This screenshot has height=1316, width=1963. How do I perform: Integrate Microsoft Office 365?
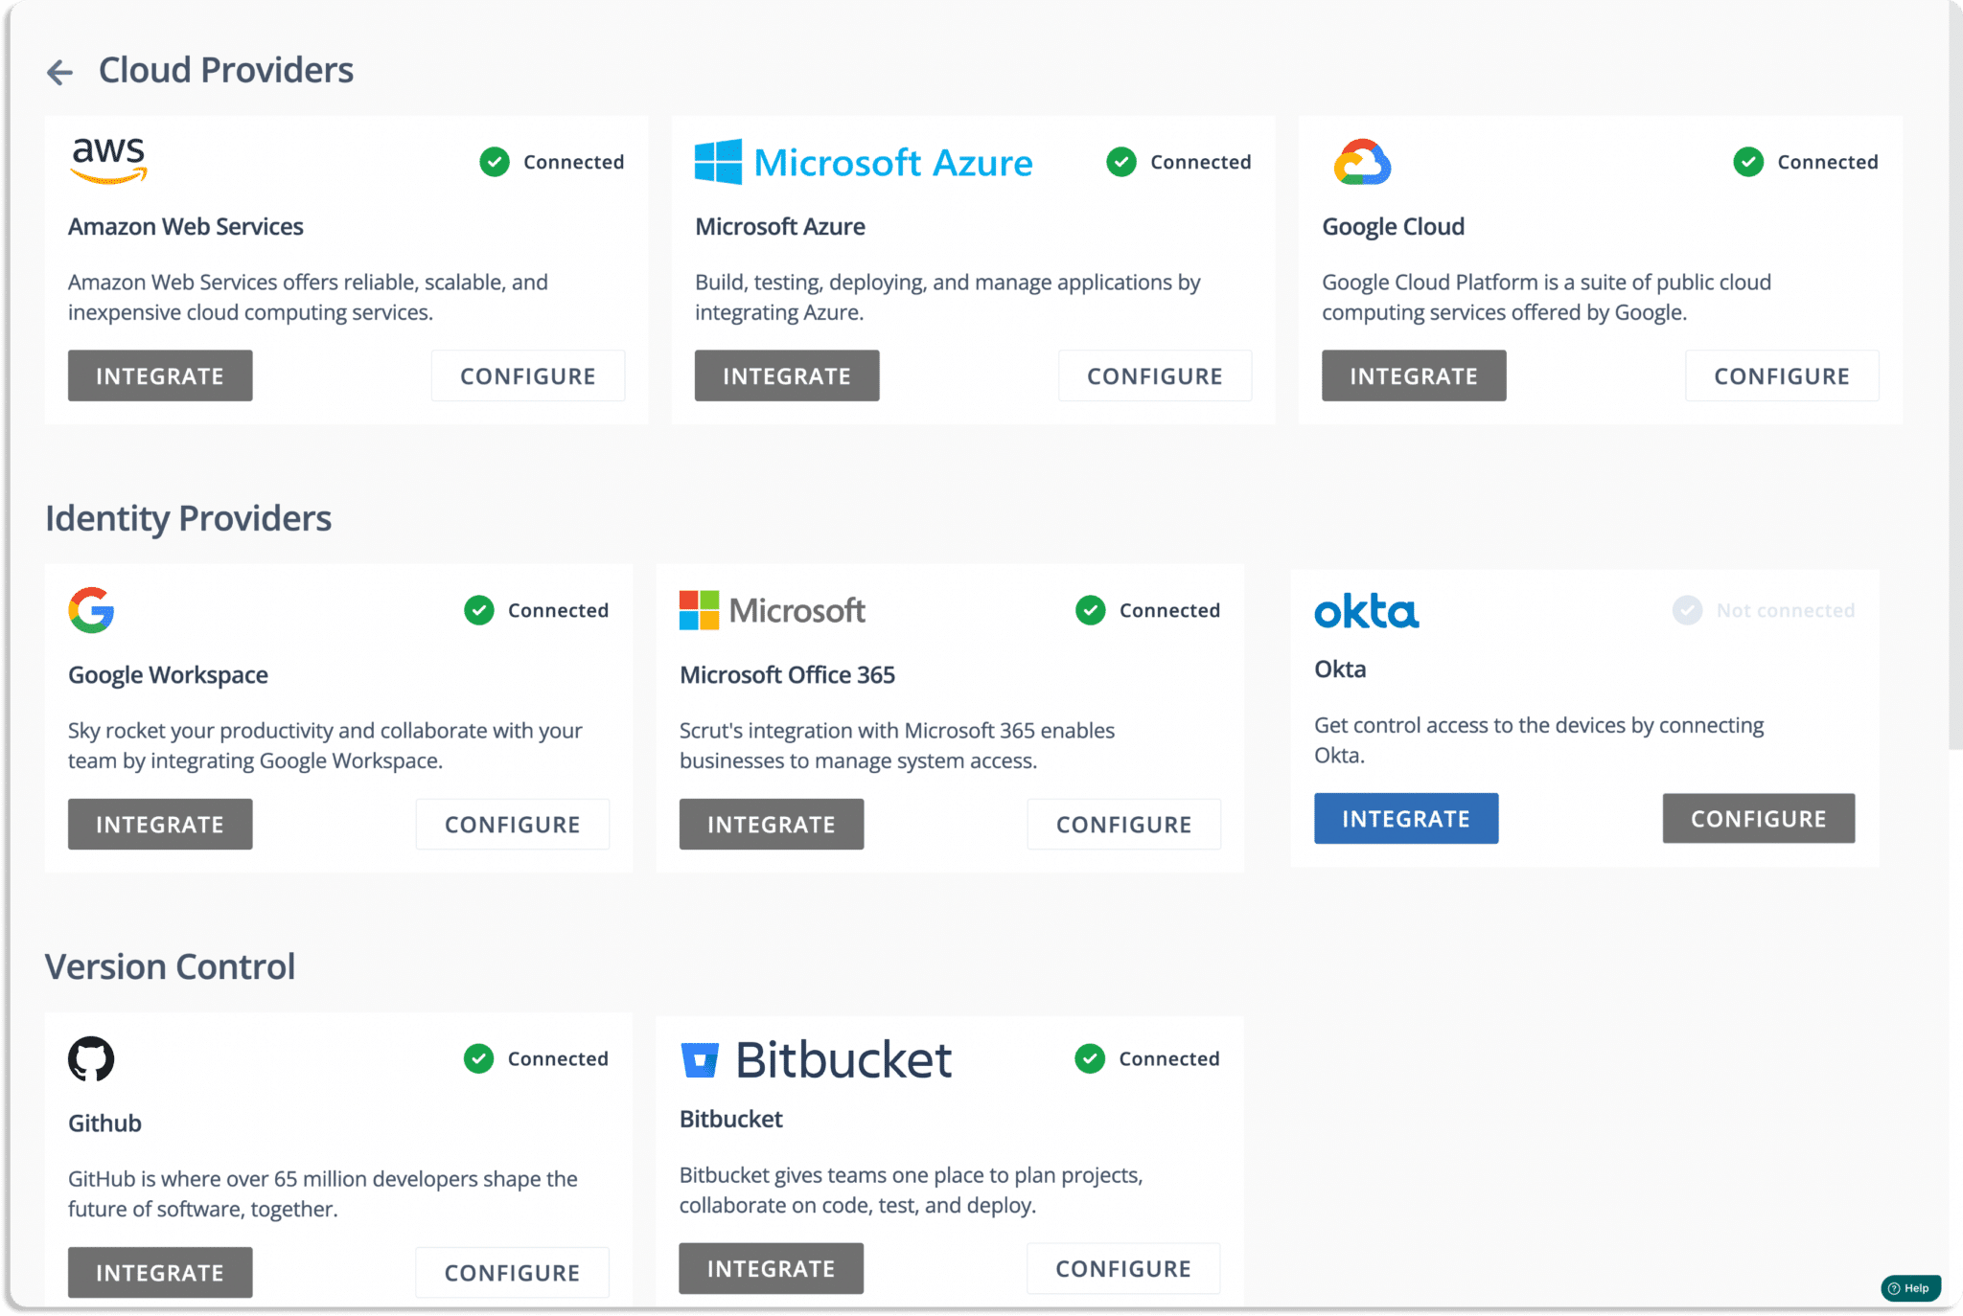[x=772, y=824]
